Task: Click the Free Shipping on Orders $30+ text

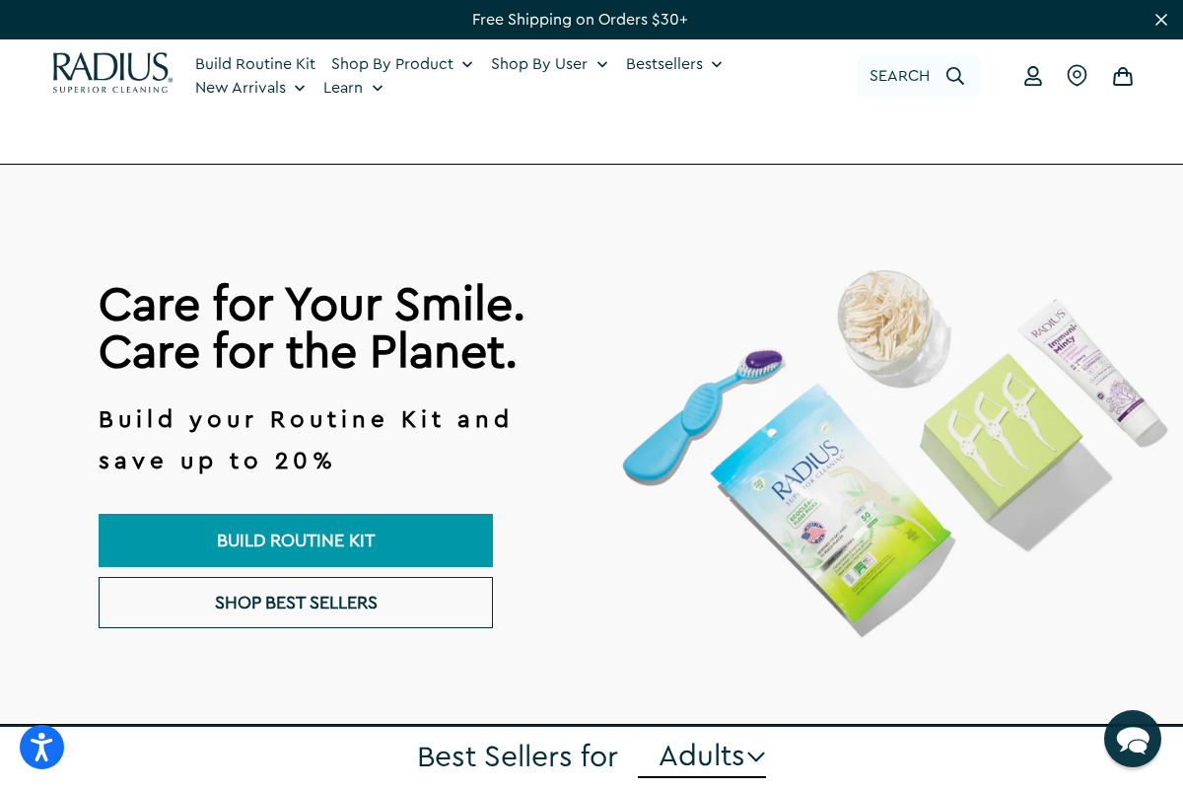Action: click(580, 20)
